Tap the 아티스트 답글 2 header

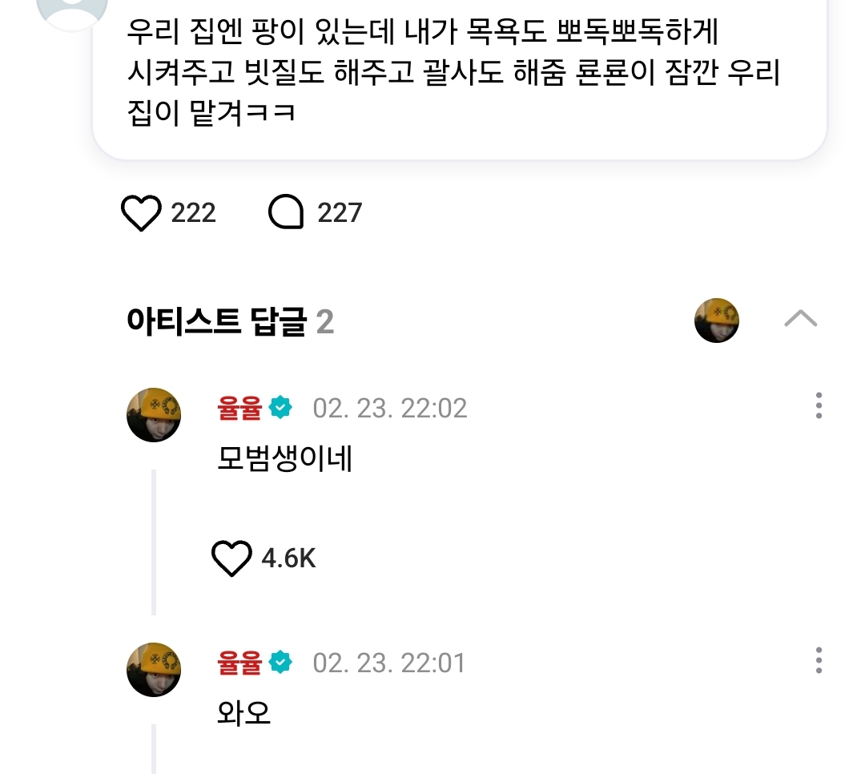(230, 320)
